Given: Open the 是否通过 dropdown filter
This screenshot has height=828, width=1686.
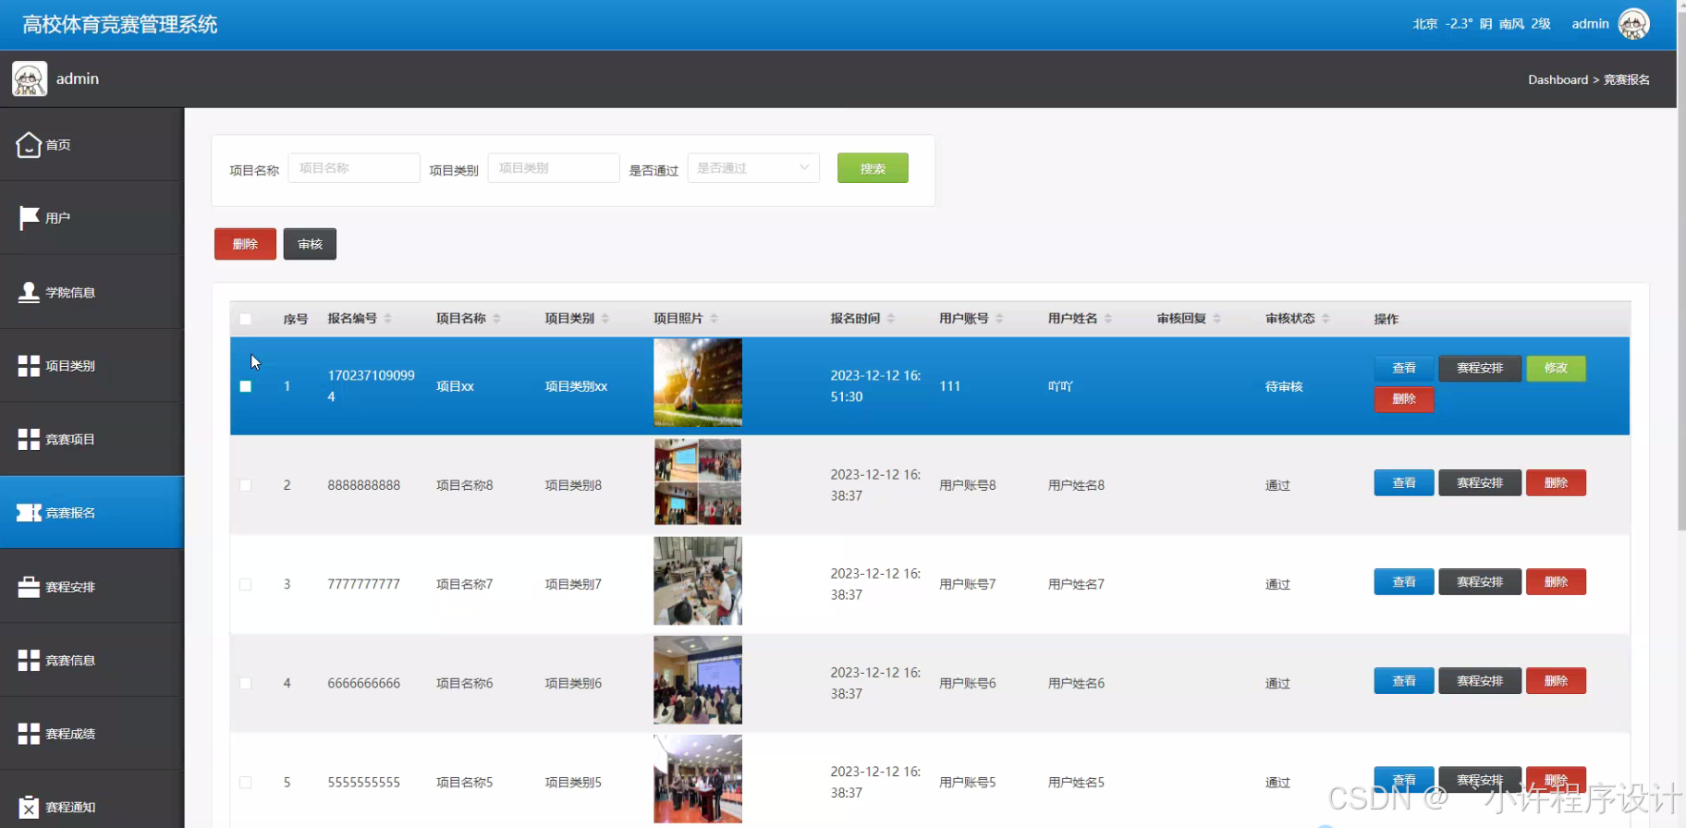Looking at the screenshot, I should tap(753, 168).
